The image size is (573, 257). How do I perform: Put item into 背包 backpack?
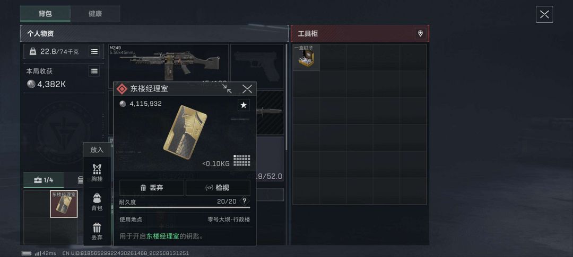[97, 202]
